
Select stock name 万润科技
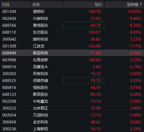click(x=40, y=115)
